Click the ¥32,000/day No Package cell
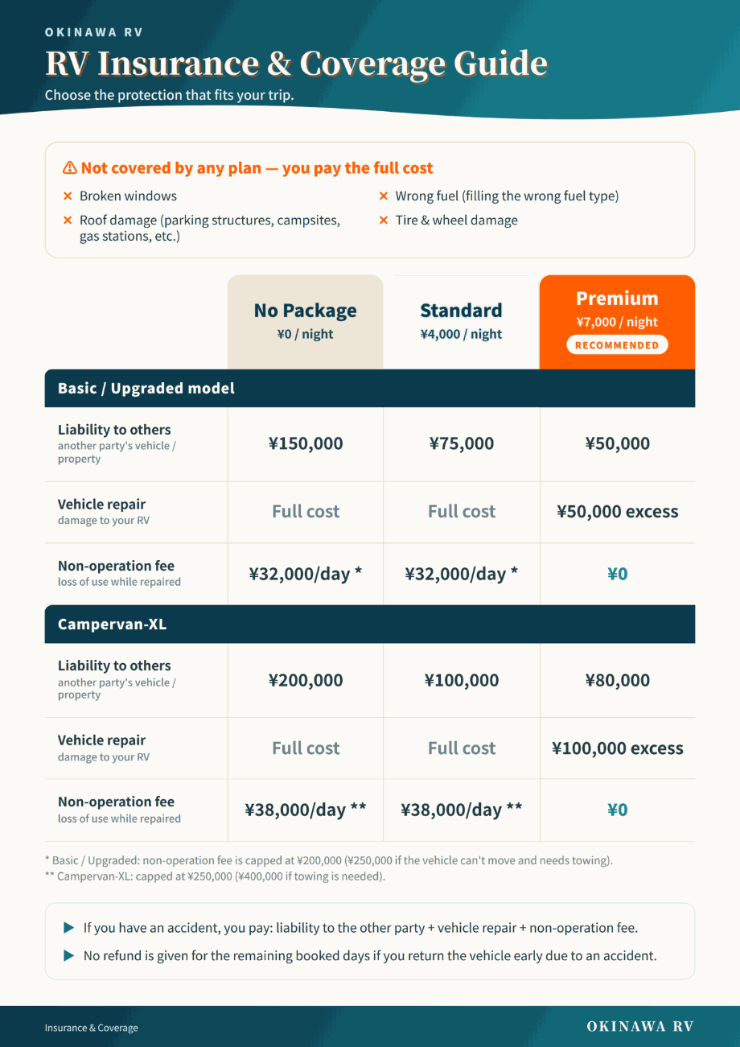 (306, 574)
